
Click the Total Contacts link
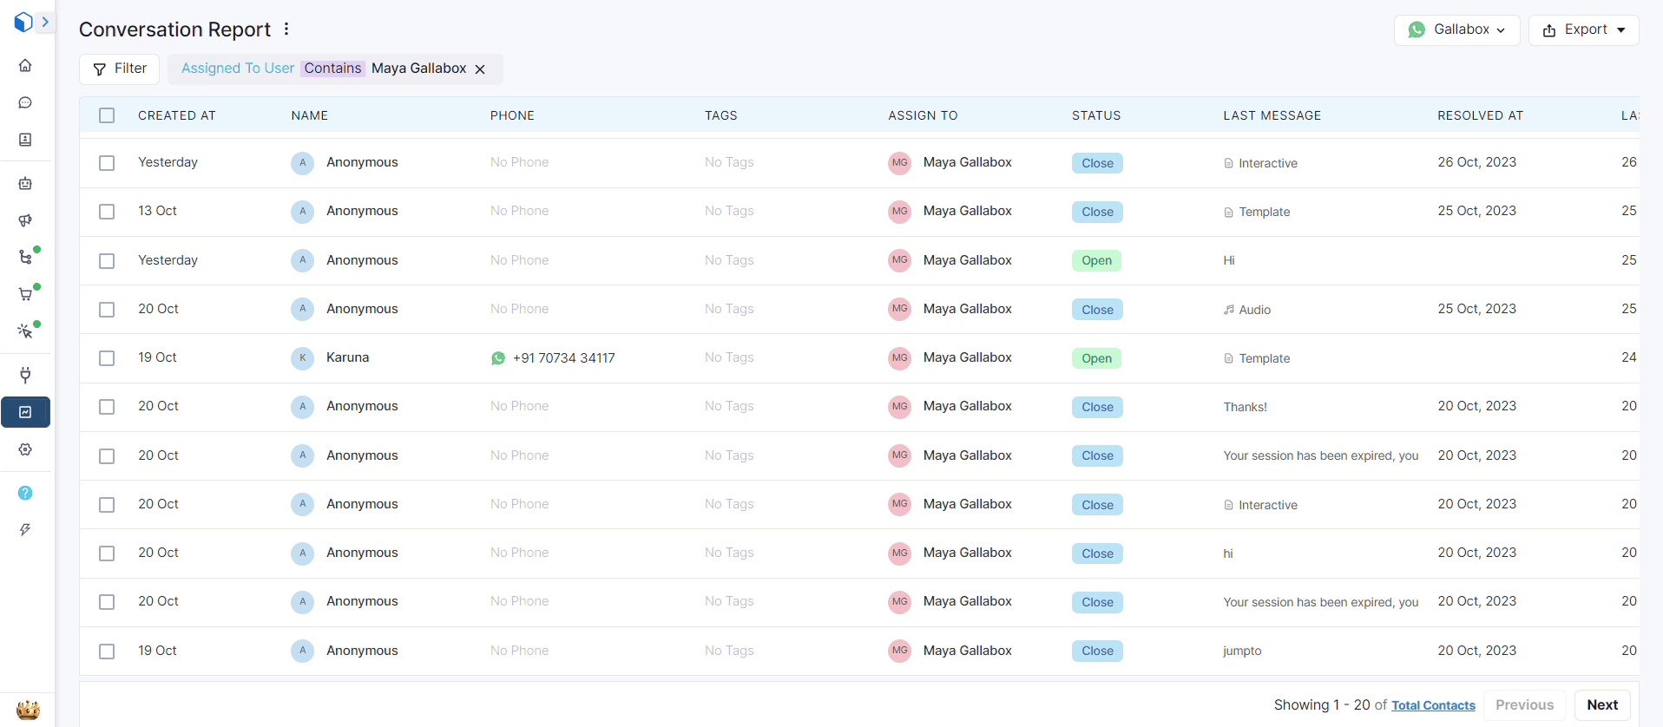pyautogui.click(x=1433, y=705)
